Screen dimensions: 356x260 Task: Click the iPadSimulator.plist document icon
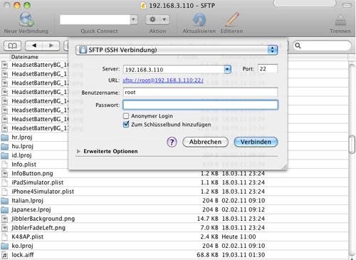point(4,182)
